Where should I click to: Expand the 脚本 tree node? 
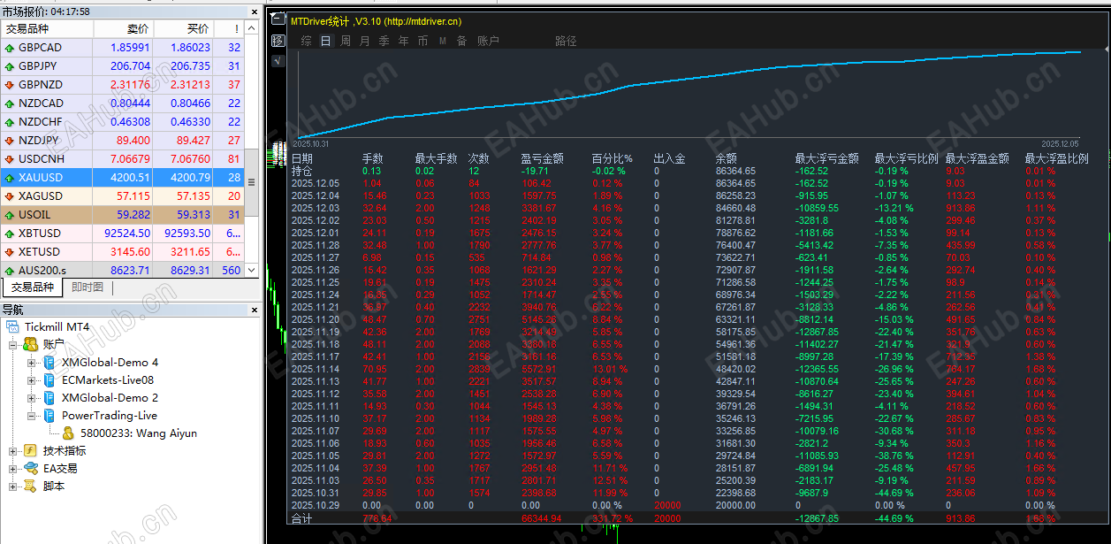[13, 486]
